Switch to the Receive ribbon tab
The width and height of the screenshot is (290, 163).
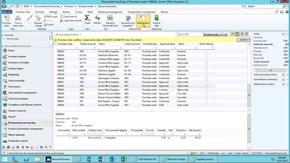(66, 12)
